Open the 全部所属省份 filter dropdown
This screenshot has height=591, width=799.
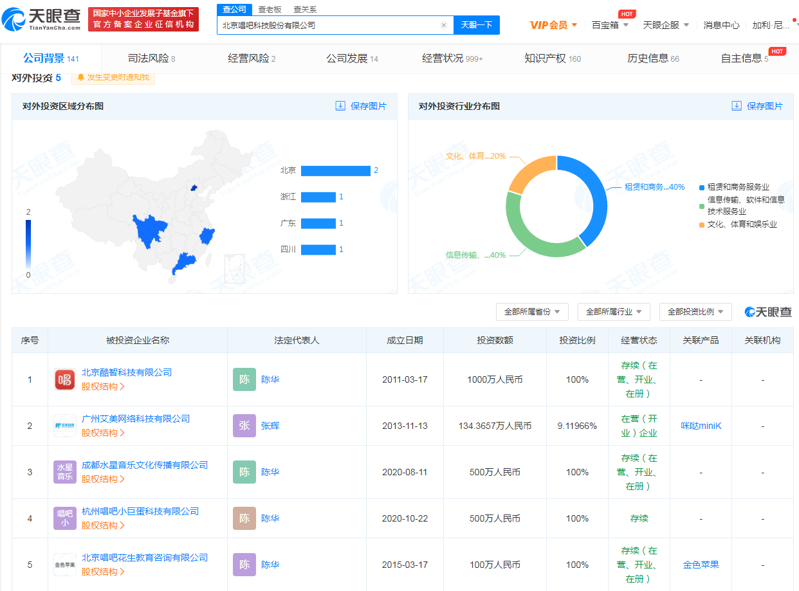532,312
